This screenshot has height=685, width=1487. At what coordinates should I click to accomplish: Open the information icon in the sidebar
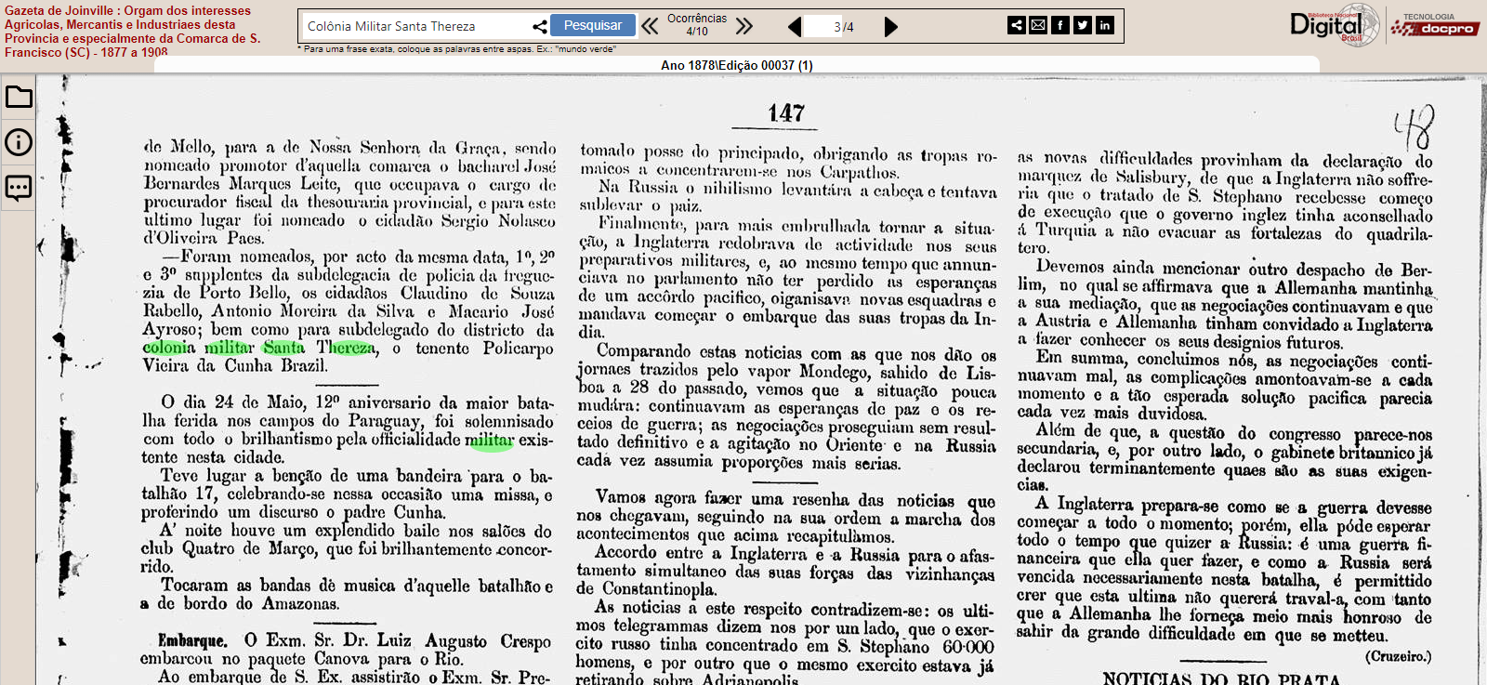click(19, 142)
